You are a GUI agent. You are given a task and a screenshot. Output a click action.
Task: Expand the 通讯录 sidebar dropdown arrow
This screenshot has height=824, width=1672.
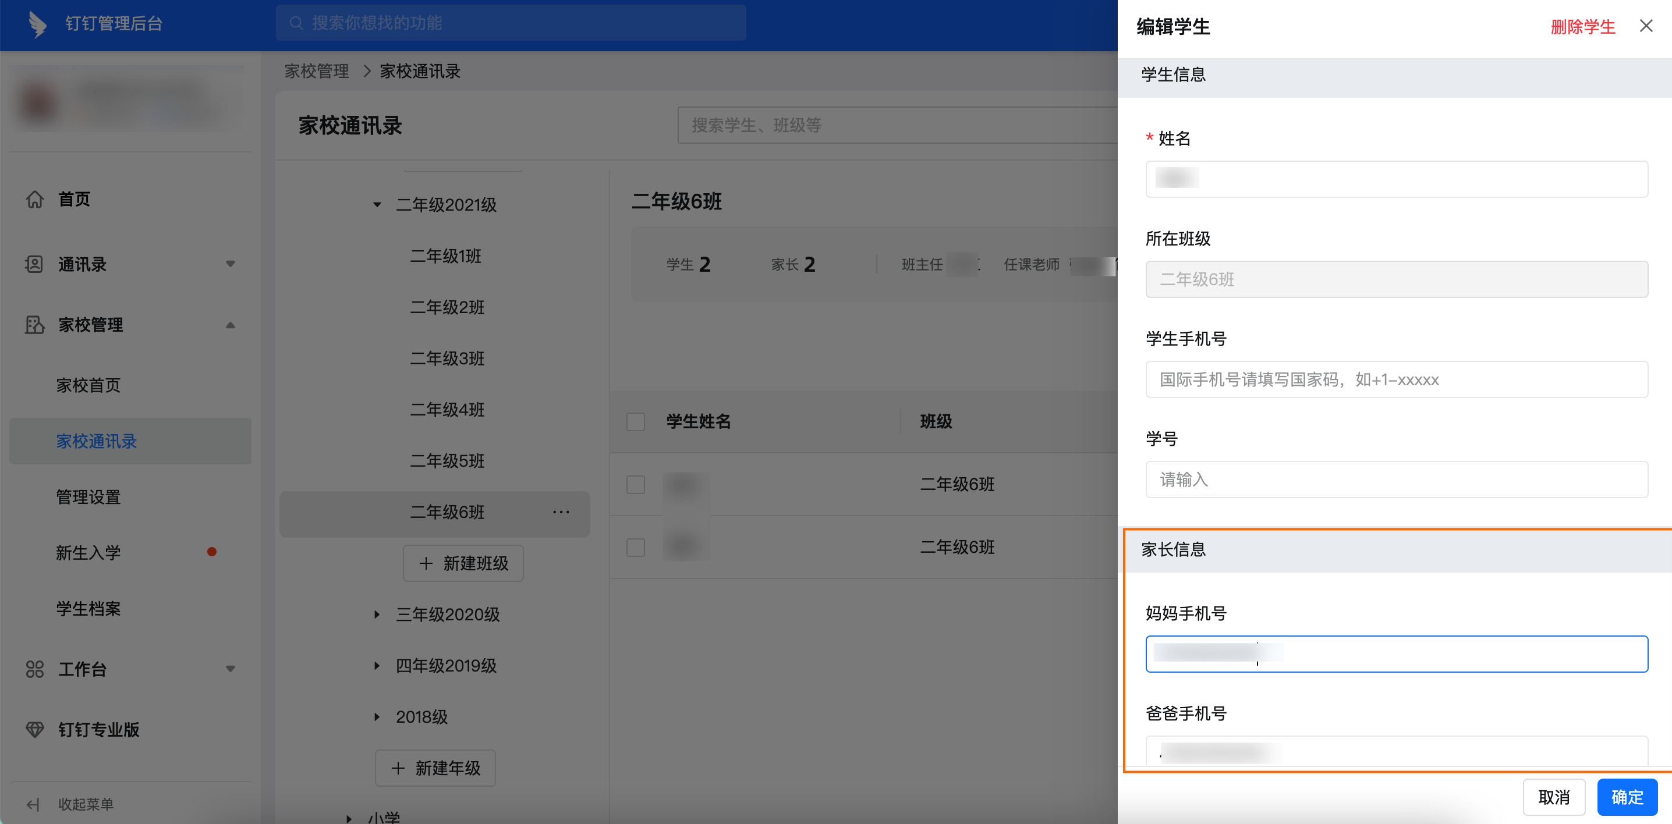point(231,264)
